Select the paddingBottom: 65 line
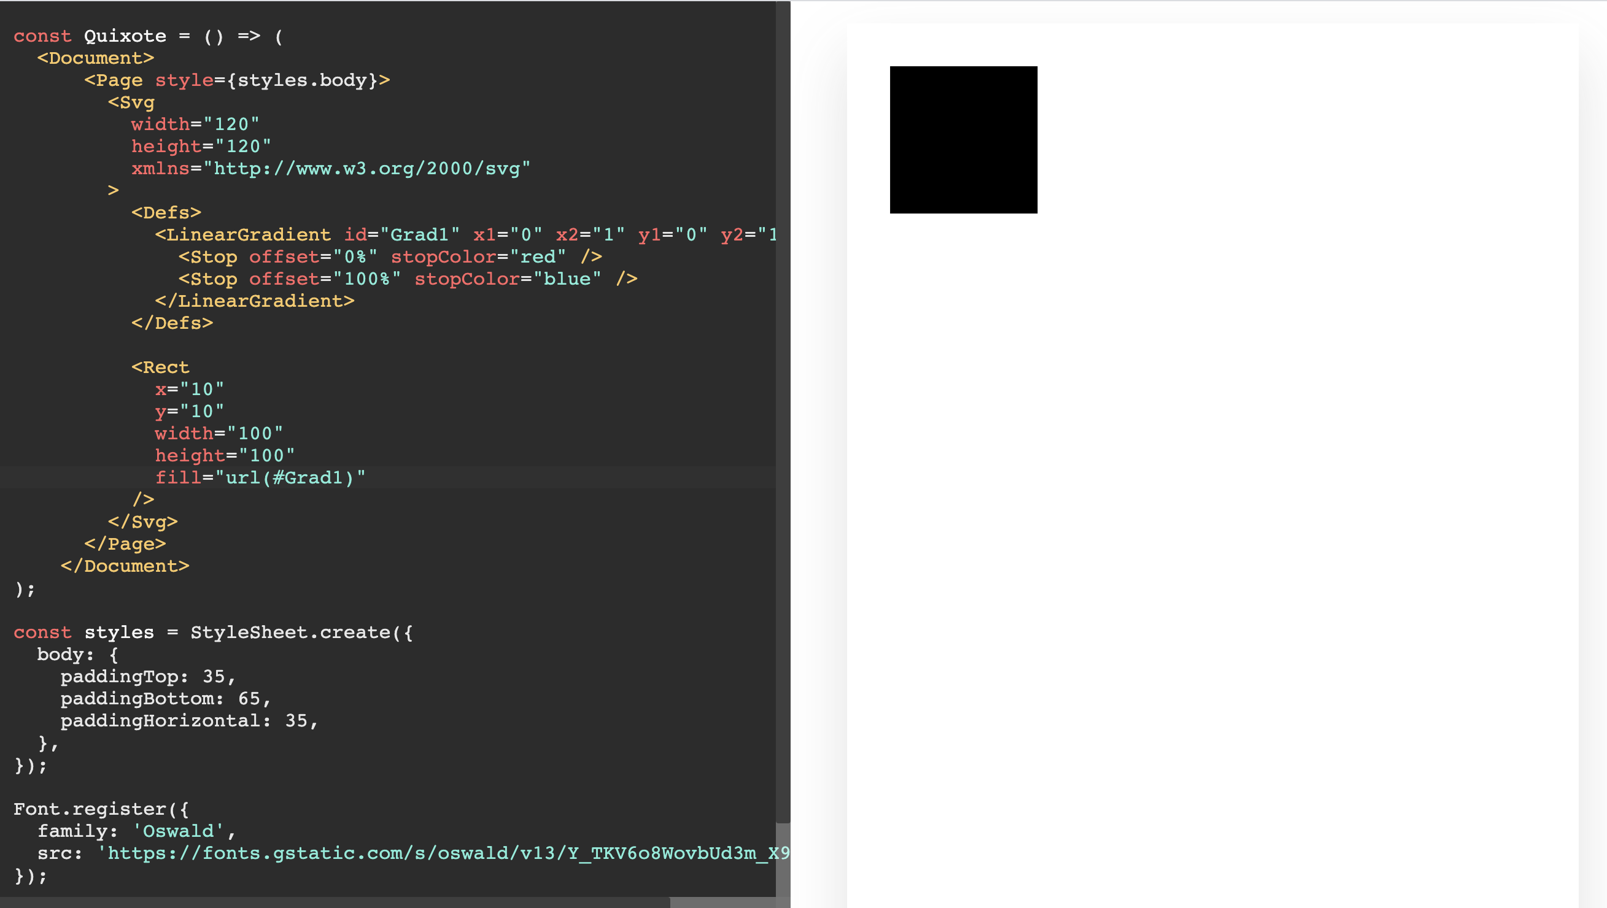The width and height of the screenshot is (1607, 908). coord(165,698)
